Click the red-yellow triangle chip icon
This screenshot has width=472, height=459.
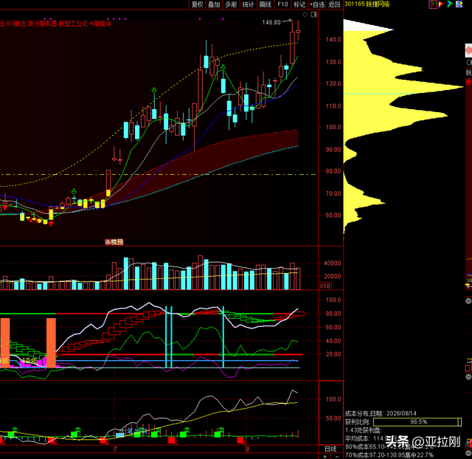[x=441, y=4]
